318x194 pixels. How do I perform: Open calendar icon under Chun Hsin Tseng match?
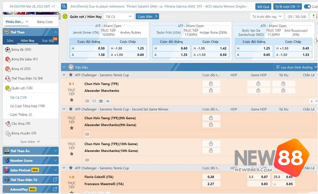(101, 101)
